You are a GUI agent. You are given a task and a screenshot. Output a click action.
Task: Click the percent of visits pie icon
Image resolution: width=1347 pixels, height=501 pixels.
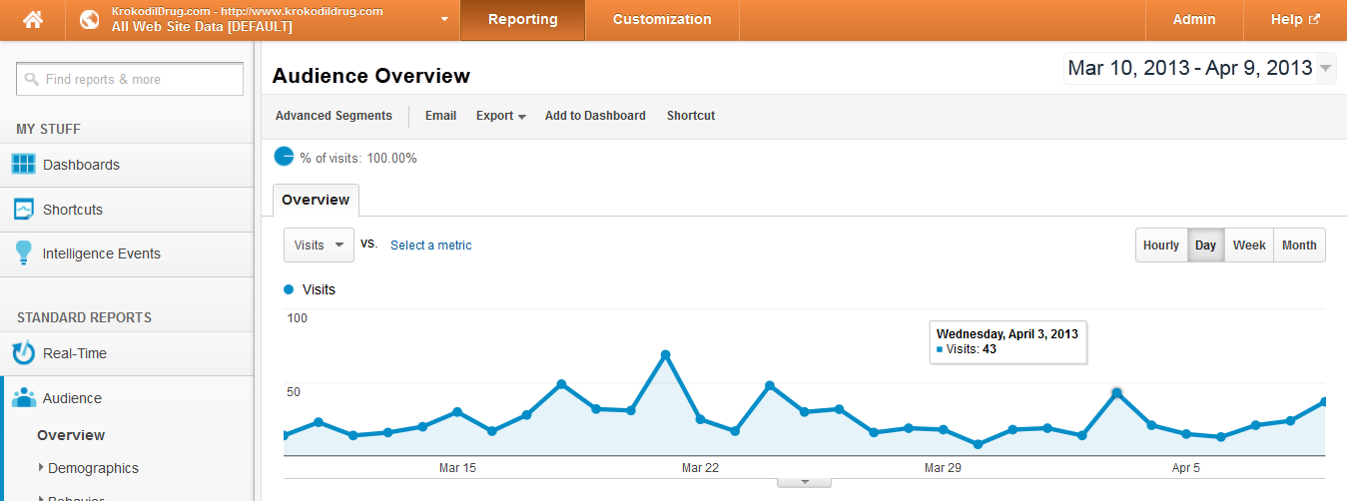click(x=285, y=158)
